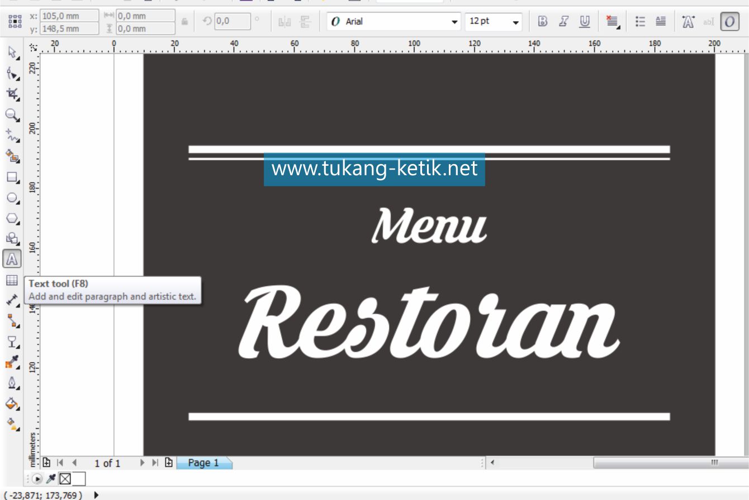The image size is (749, 500).
Task: Click the object width field
Action: (x=145, y=16)
